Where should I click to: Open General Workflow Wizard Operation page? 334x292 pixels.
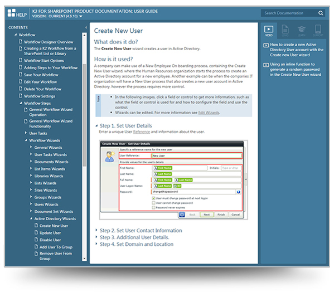click(51, 112)
